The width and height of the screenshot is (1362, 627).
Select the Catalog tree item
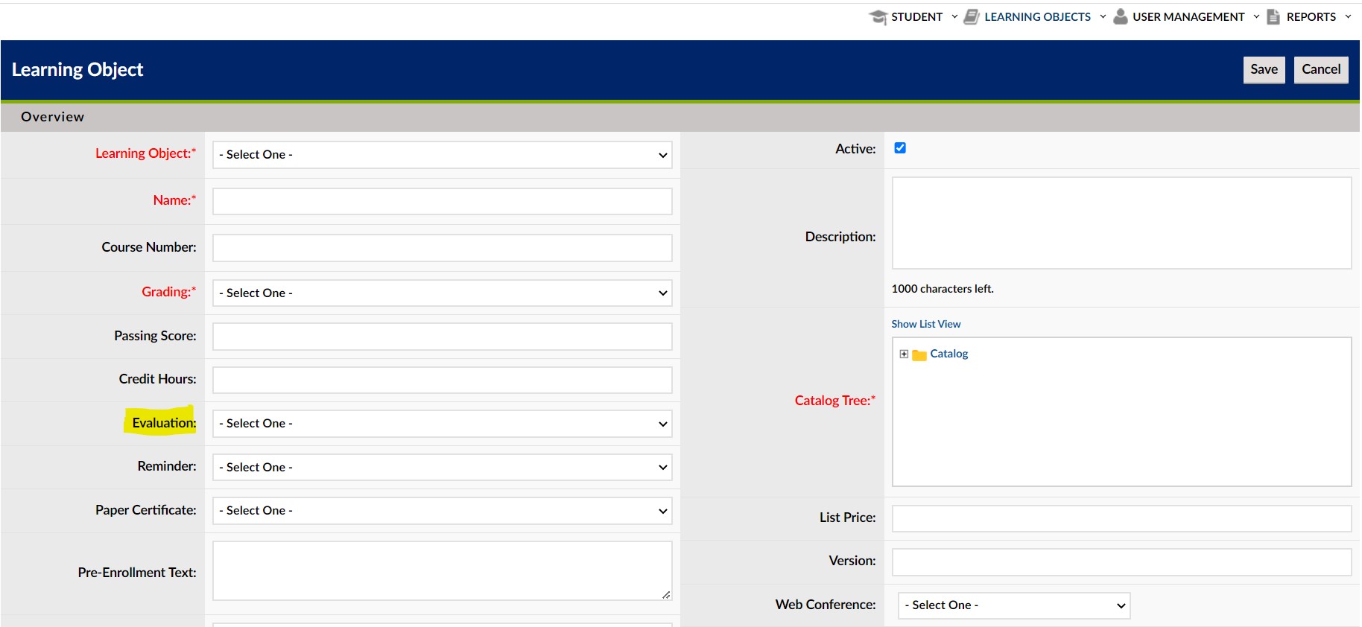(x=948, y=354)
